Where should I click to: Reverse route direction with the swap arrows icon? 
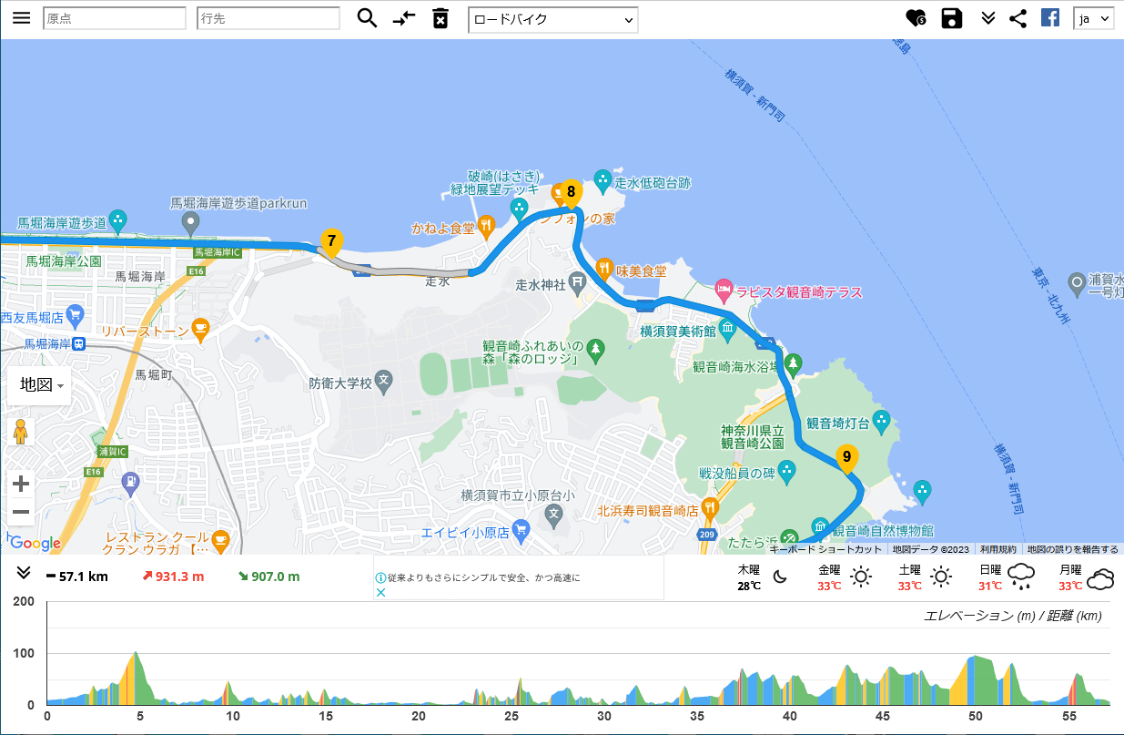pyautogui.click(x=404, y=18)
